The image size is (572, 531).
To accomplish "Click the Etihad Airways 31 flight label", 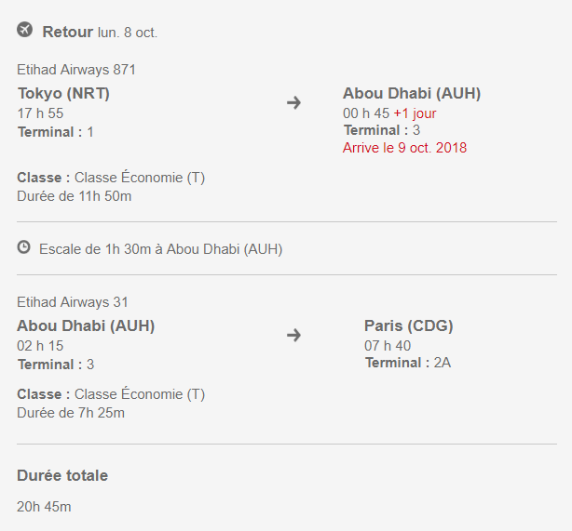I will (x=73, y=302).
